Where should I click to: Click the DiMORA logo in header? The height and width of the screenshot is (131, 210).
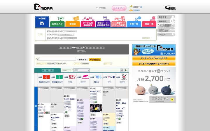click(43, 7)
